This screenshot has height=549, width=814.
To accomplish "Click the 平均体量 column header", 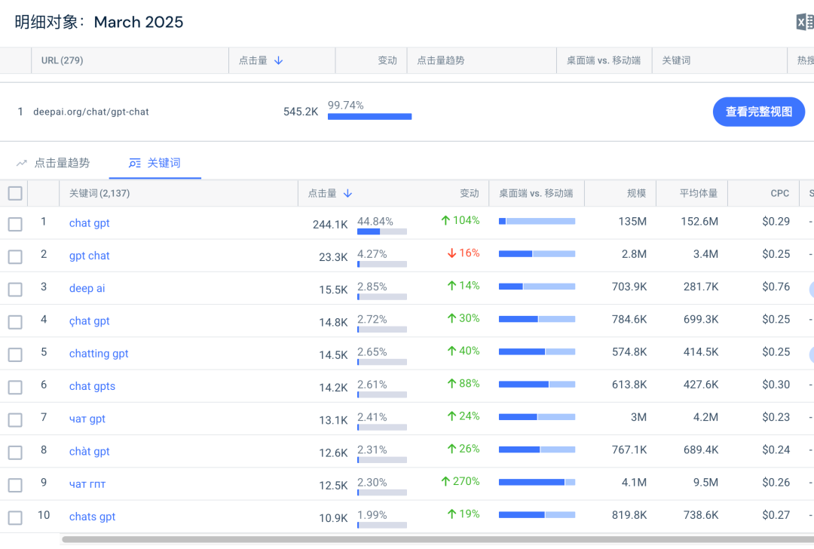I will [x=692, y=194].
